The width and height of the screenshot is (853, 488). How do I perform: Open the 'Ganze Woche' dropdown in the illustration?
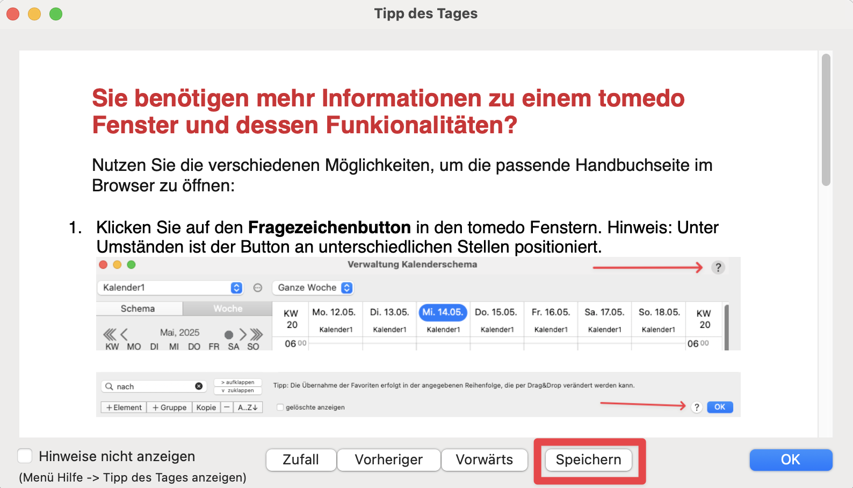313,288
